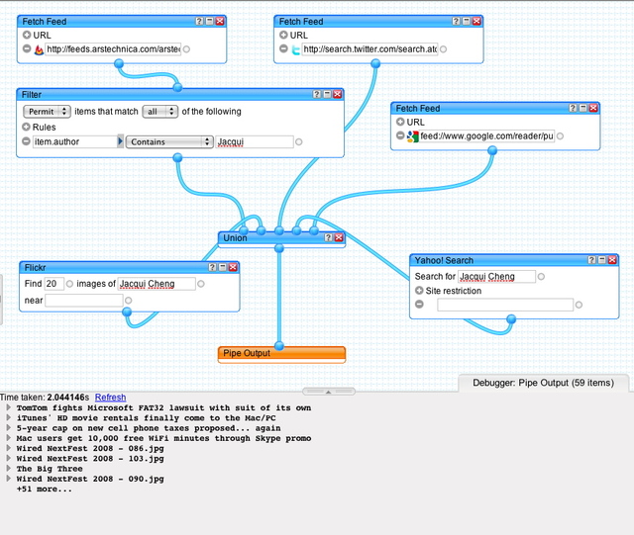The image size is (634, 535).
Task: Click the Yahoo 'Search for' text field
Action: click(496, 277)
